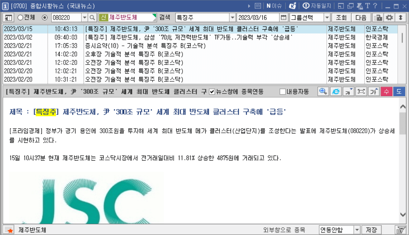Screen dimensions: 409x235
Task: Click the blue 도 icon
Action: click(400, 92)
